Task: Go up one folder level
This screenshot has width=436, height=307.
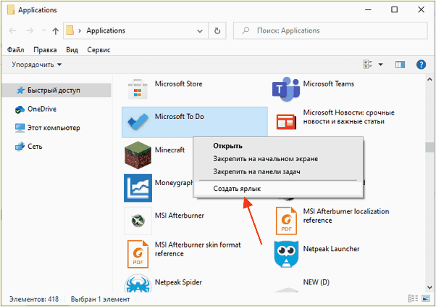Action: 55,31
